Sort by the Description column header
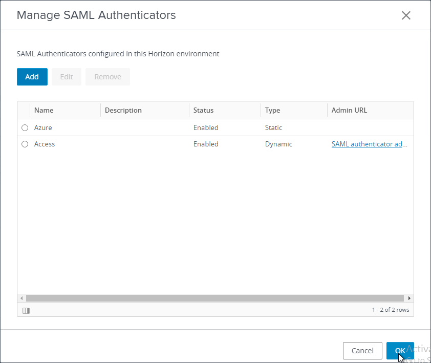This screenshot has width=431, height=363. point(123,110)
